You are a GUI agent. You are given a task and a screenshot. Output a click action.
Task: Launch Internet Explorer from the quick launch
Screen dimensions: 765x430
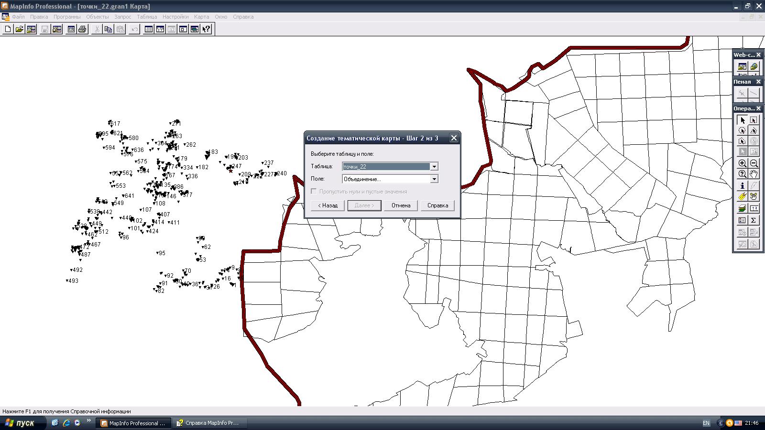(x=66, y=423)
